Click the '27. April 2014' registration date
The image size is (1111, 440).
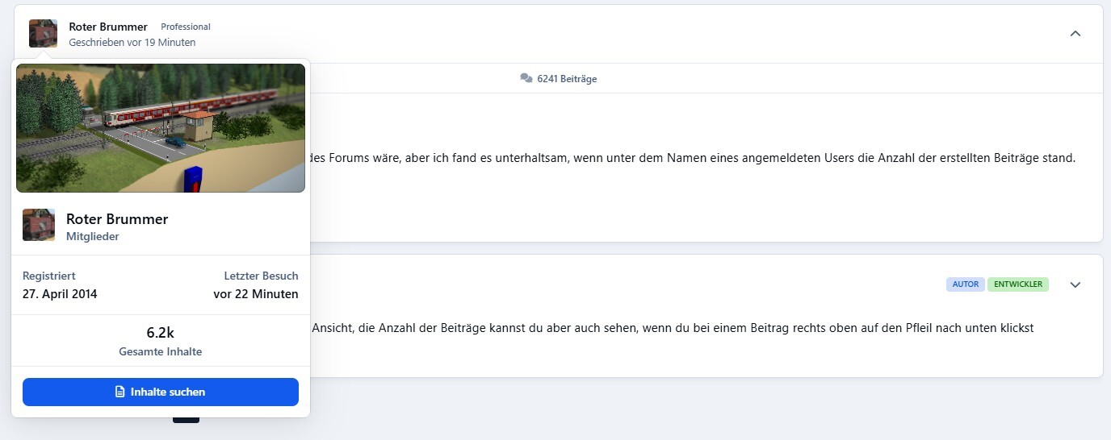60,294
